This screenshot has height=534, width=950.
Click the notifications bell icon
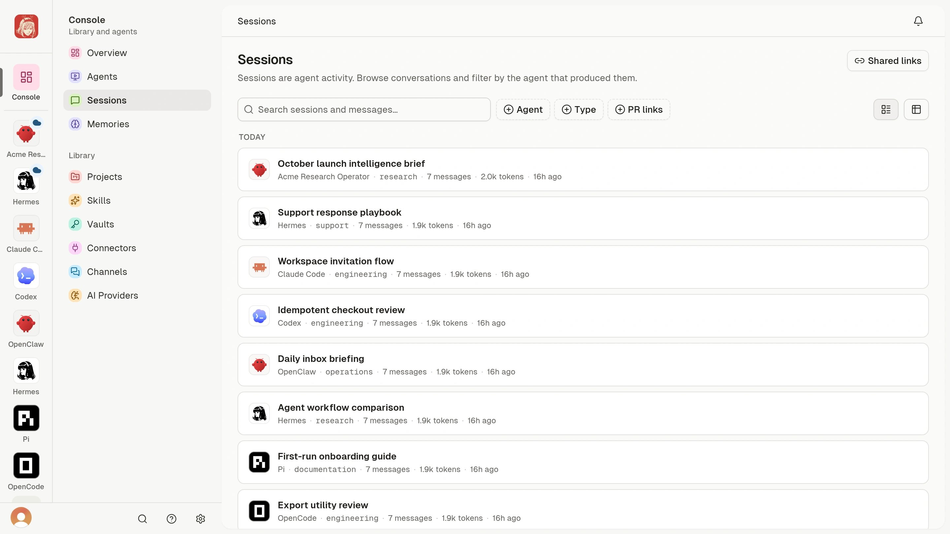(x=918, y=21)
